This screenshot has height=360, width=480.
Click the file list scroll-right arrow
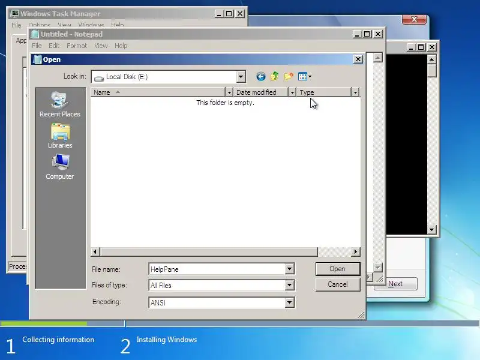(x=355, y=251)
